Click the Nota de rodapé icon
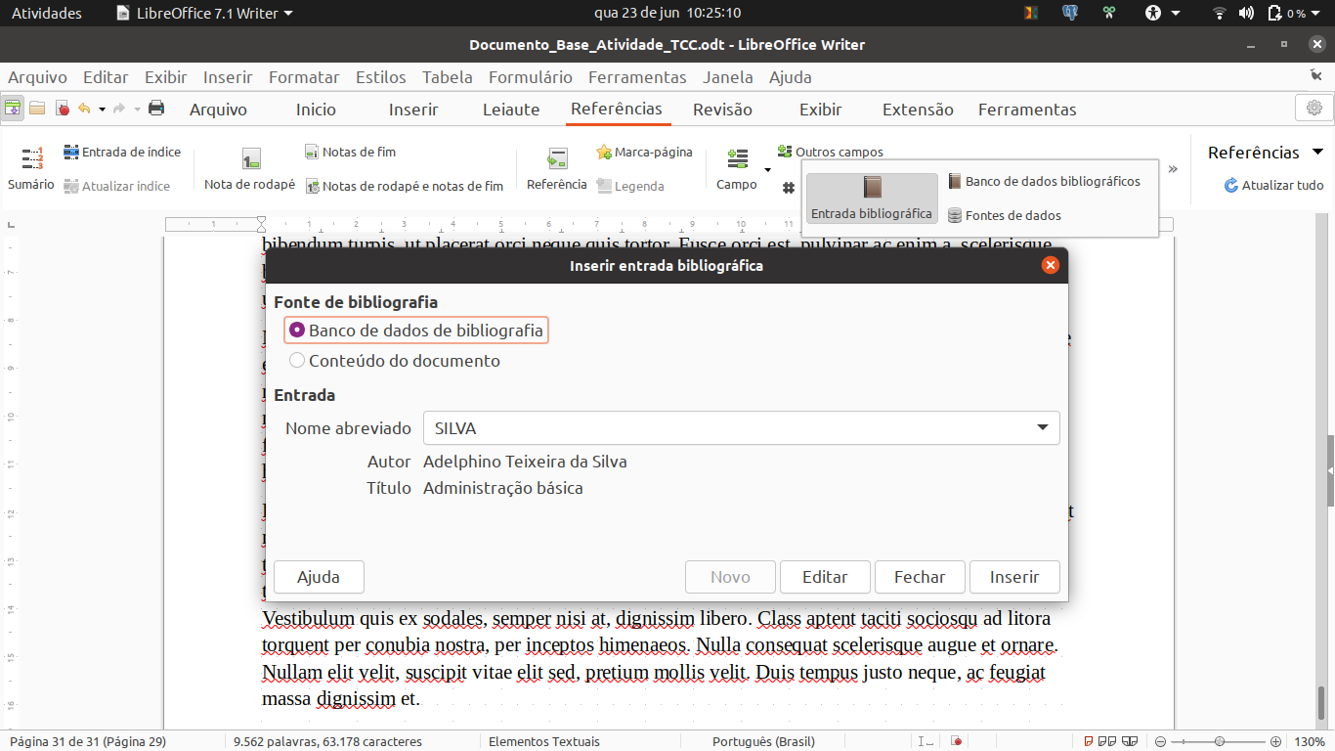This screenshot has height=751, width=1335. 251,158
